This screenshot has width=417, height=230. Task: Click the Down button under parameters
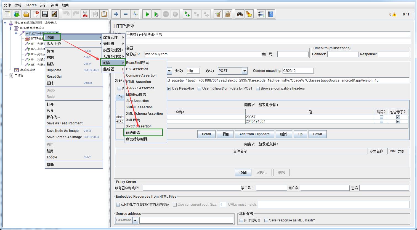pyautogui.click(x=317, y=134)
